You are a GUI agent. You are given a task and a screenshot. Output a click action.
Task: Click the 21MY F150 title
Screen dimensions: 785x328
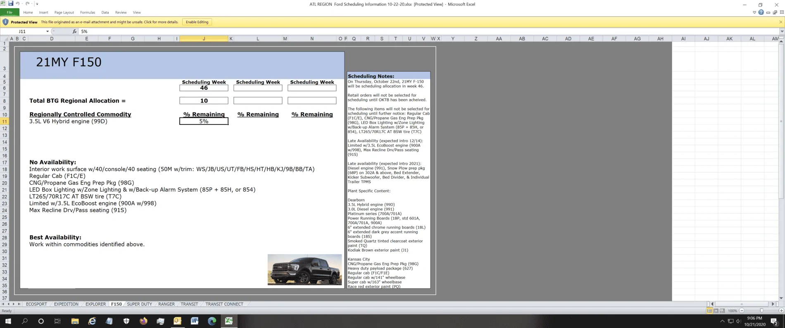(x=69, y=62)
